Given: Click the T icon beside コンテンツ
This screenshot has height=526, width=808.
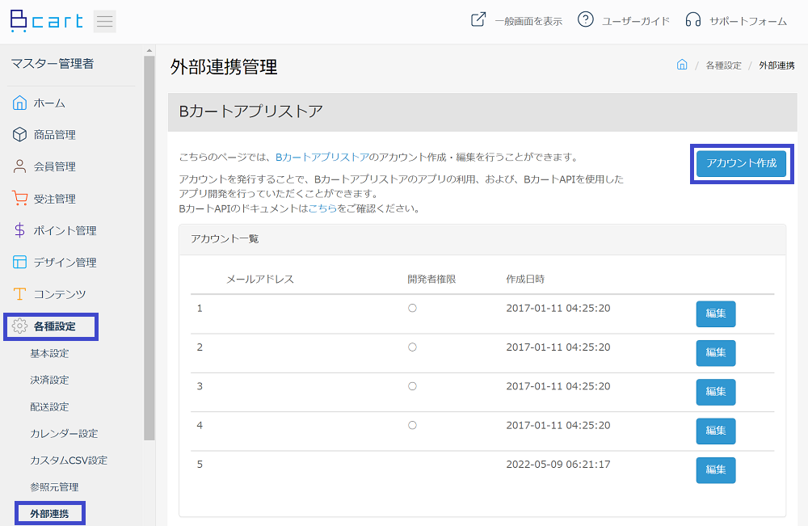Looking at the screenshot, I should (x=19, y=293).
